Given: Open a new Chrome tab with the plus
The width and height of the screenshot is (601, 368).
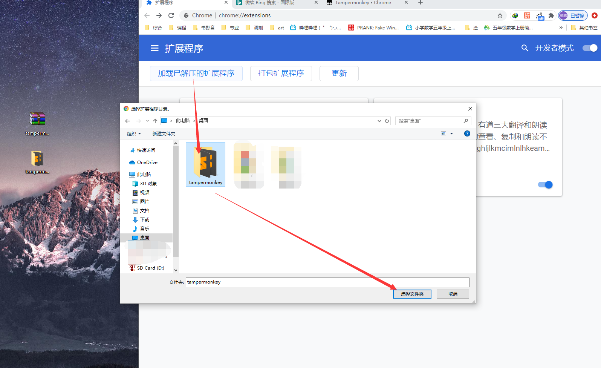Looking at the screenshot, I should click(x=421, y=3).
